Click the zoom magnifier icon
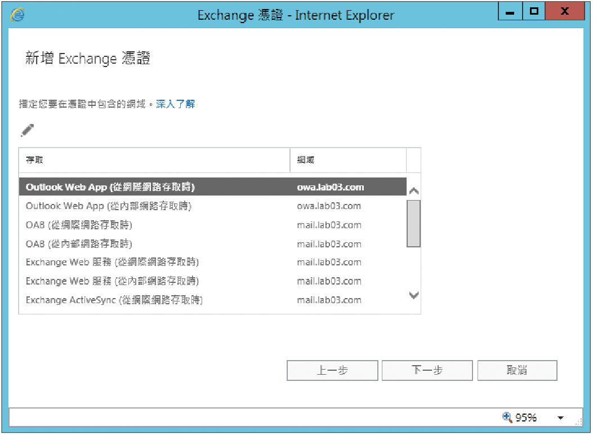Screen dimensions: 593x435 (507, 417)
